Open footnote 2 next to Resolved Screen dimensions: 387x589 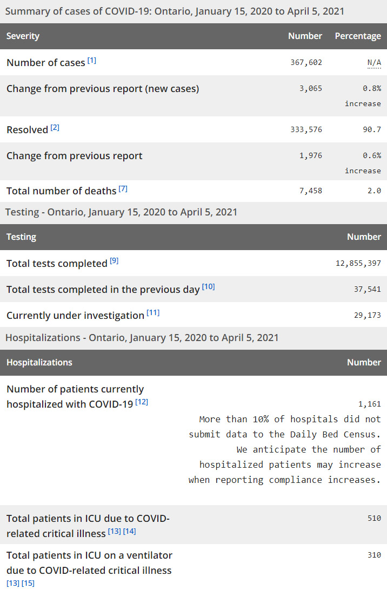click(55, 127)
